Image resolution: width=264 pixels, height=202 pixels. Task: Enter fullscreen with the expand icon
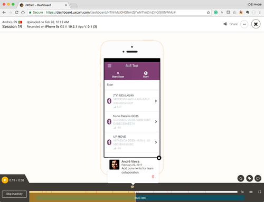[x=260, y=192]
